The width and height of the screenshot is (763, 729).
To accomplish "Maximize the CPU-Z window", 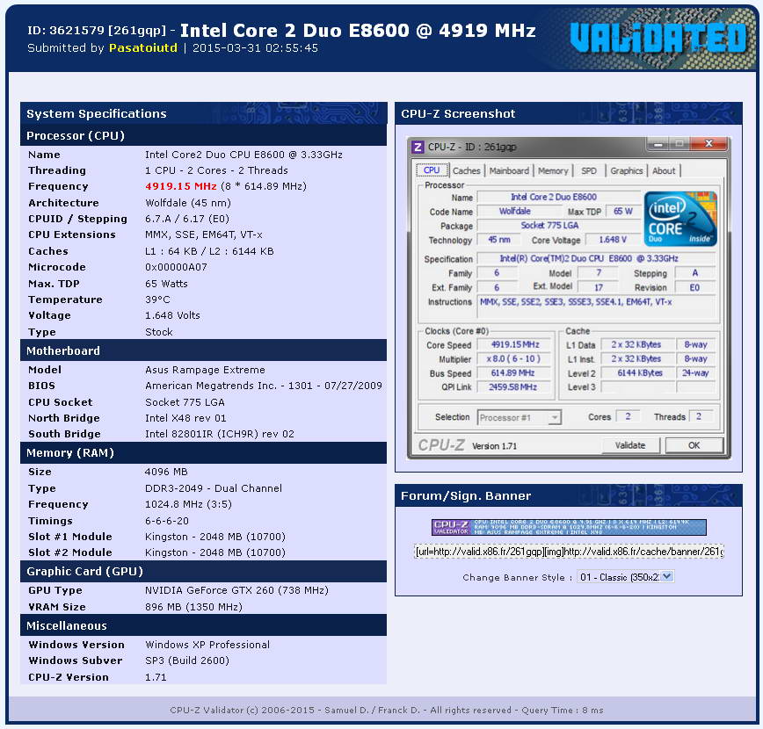I will pos(679,144).
